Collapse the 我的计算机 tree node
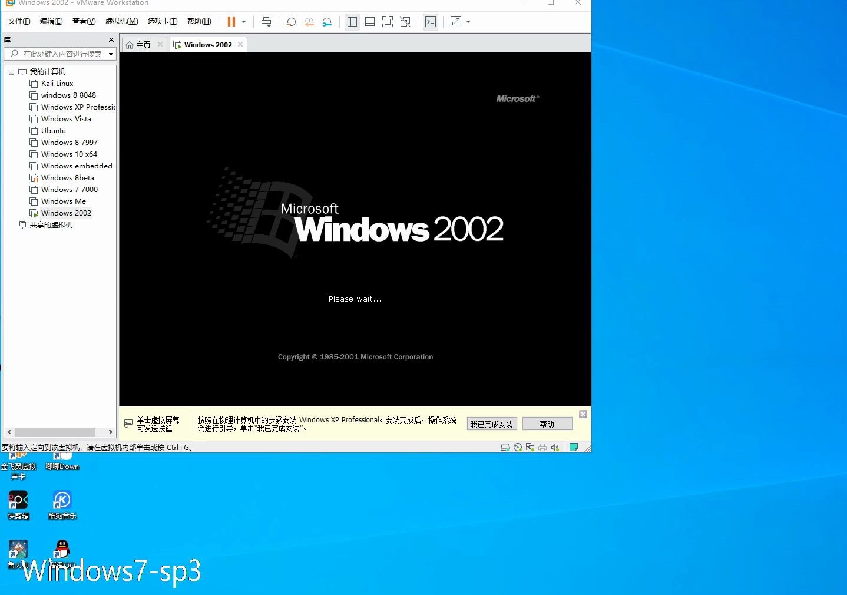Image resolution: width=847 pixels, height=595 pixels. tap(11, 72)
